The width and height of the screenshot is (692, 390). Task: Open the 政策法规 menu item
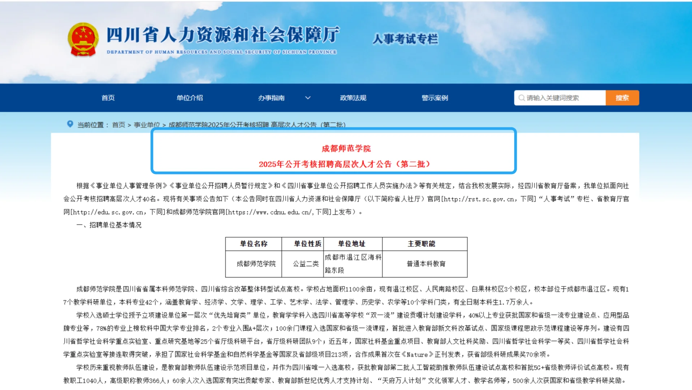coord(353,98)
